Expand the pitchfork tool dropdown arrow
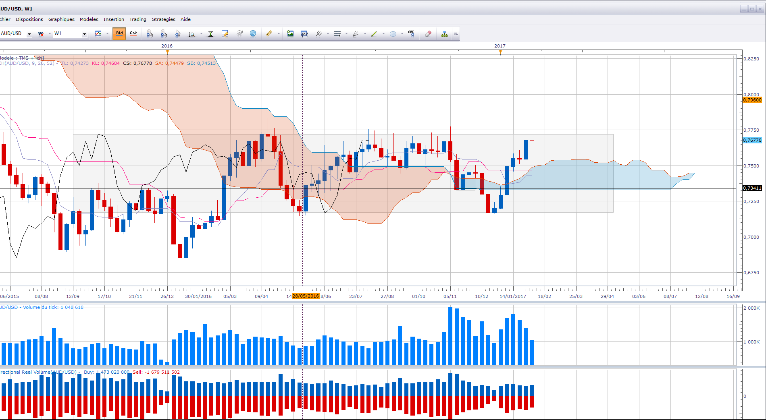Viewport: 766px width, 420px height. tap(328, 34)
